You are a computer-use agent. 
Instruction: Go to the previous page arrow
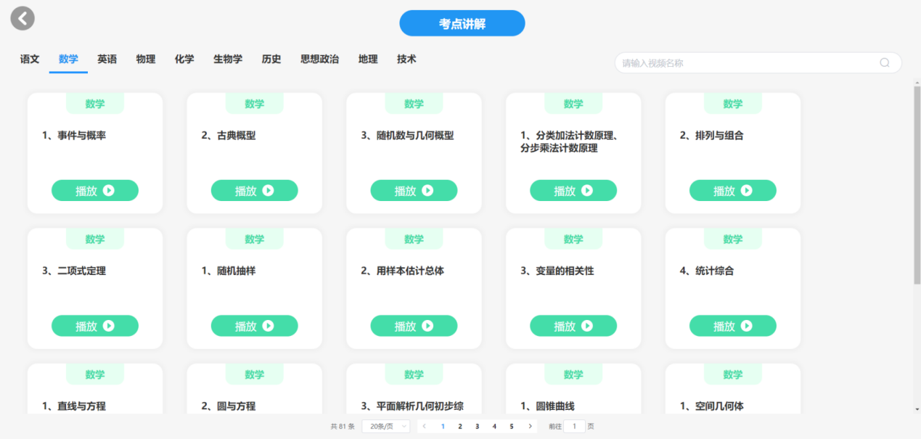click(425, 427)
